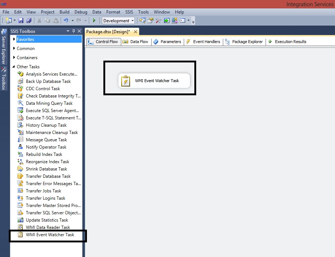The height and width of the screenshot is (257, 335).
Task: Open the Tools menu
Action: pos(143,12)
